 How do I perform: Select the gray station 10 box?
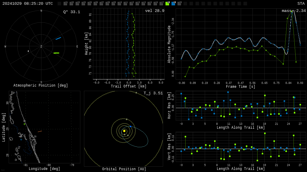[x=119, y=4]
